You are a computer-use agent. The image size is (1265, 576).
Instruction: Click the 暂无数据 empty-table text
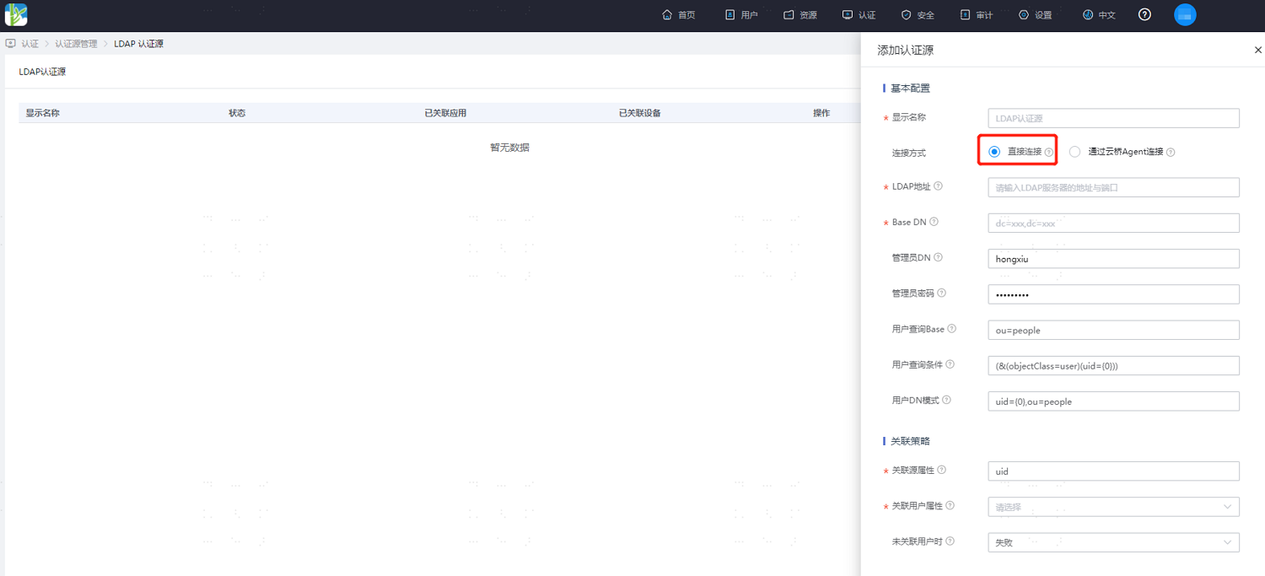pyautogui.click(x=509, y=148)
